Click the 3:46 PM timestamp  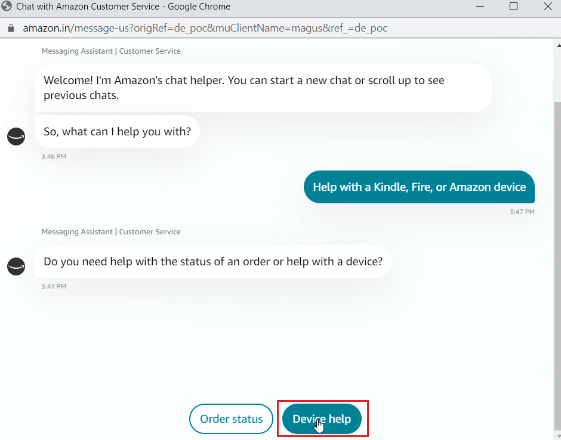[x=54, y=156]
